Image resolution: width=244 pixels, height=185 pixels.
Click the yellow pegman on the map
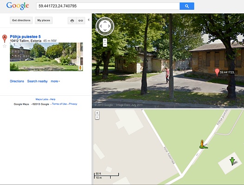202,144
